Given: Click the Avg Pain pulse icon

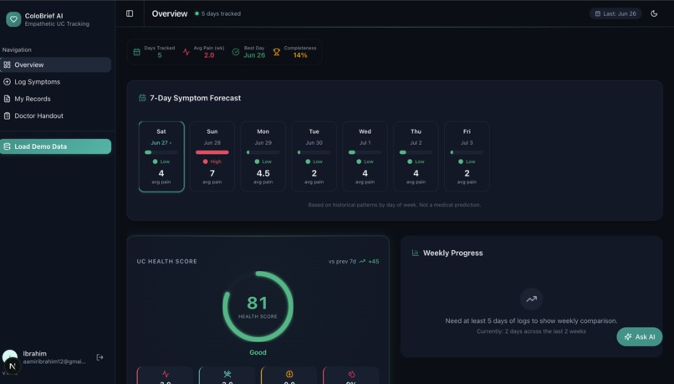Looking at the screenshot, I should coord(186,52).
